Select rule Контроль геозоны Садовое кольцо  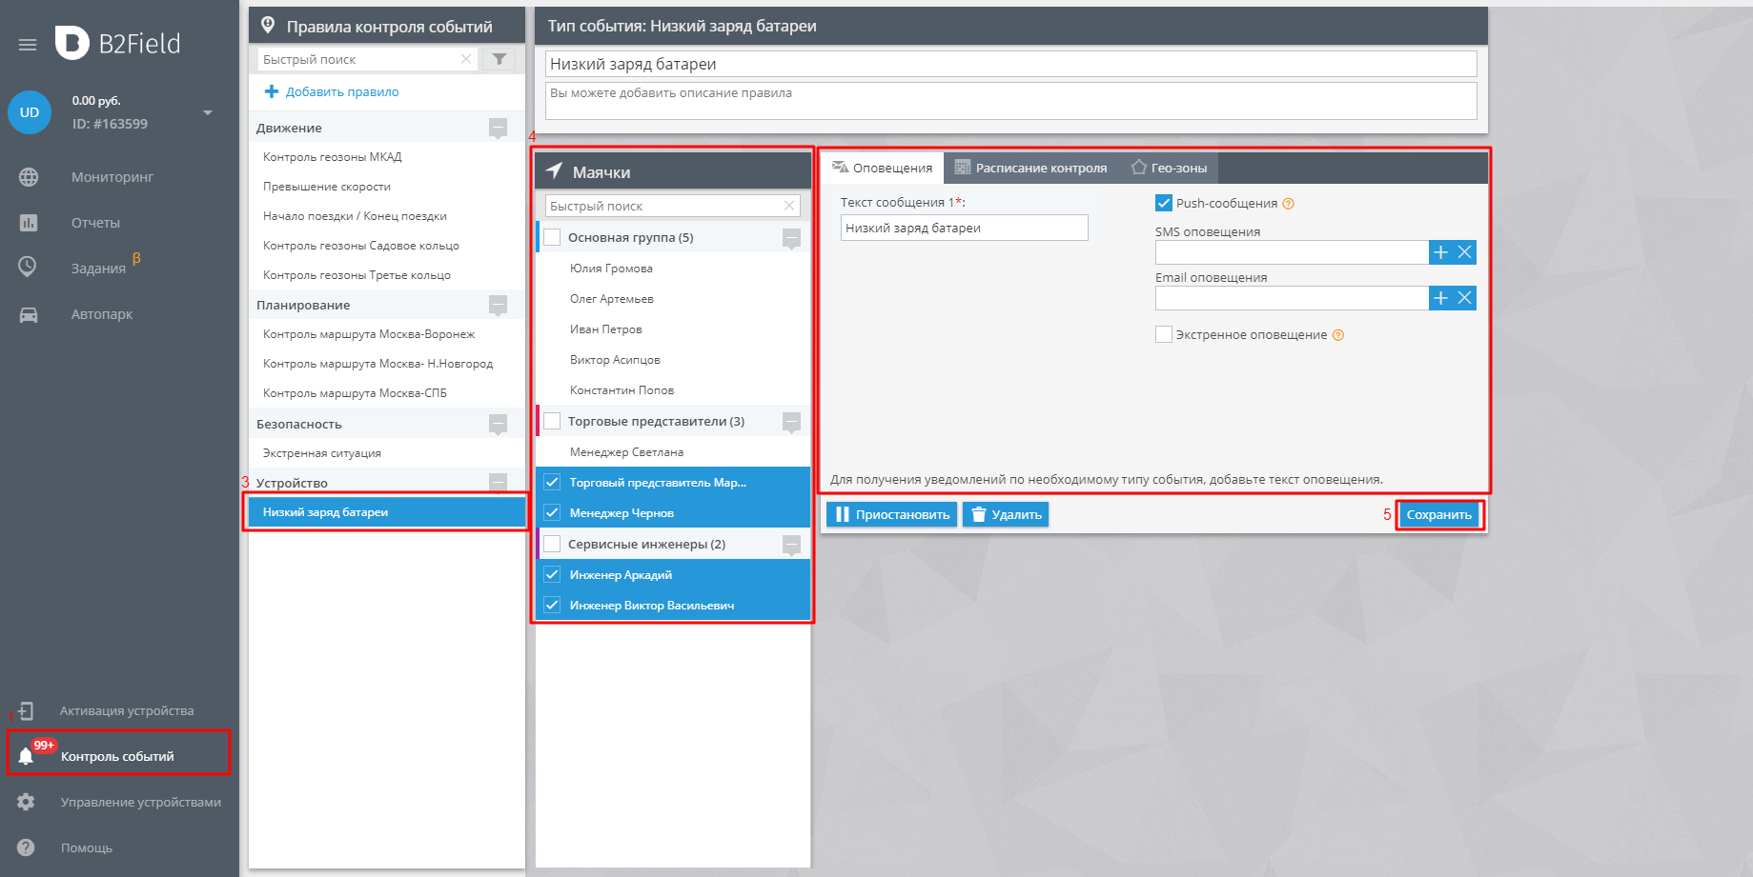[386, 246]
